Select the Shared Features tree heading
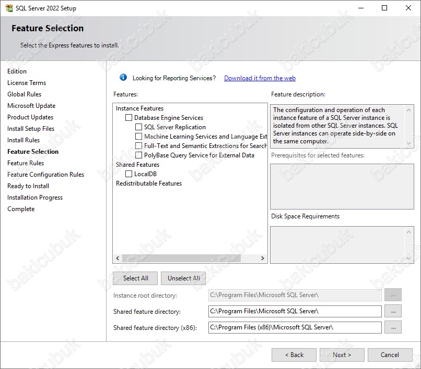 137,165
